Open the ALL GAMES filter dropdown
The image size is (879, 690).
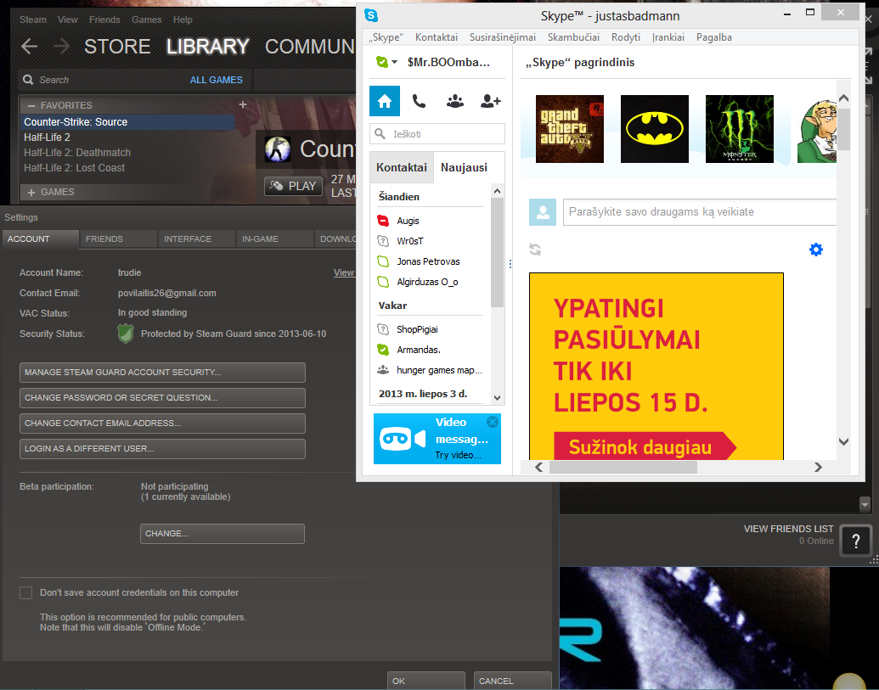pyautogui.click(x=217, y=80)
